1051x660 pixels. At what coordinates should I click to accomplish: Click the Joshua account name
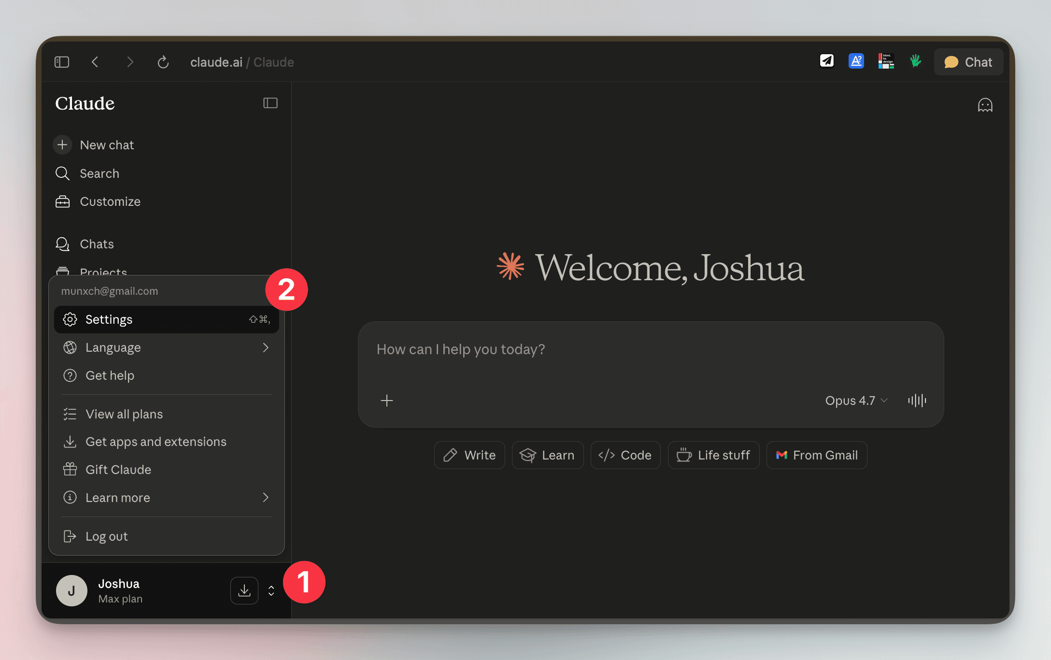point(119,584)
